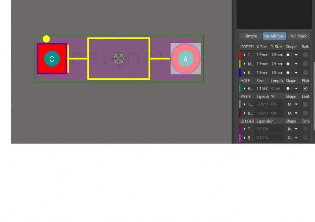Expand the hole row in HOLE section
This screenshot has width=315, height=222.
[245, 88]
